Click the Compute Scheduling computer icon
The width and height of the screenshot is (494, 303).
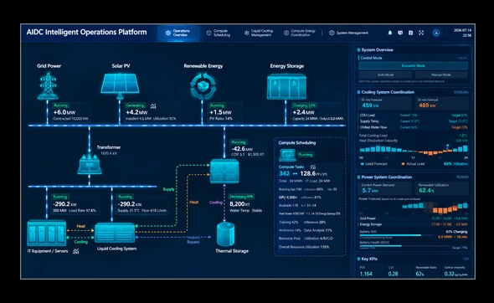(x=287, y=155)
